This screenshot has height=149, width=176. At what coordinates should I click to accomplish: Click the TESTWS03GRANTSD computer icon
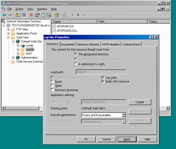pos(8,25)
